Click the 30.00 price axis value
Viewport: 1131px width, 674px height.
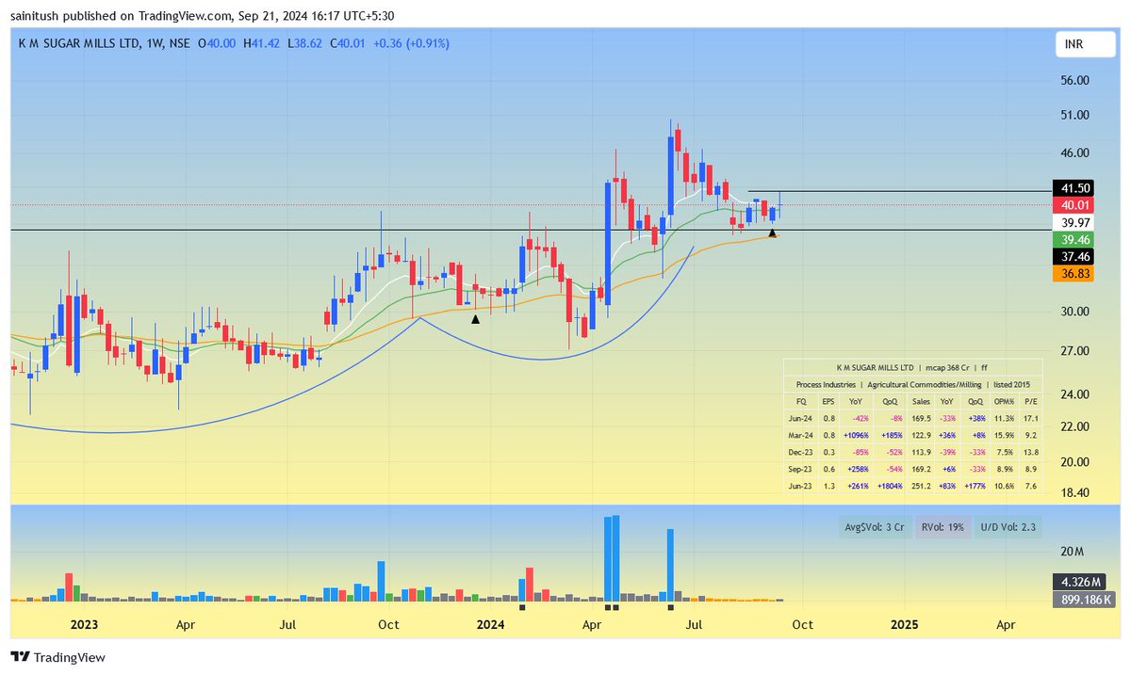point(1075,312)
